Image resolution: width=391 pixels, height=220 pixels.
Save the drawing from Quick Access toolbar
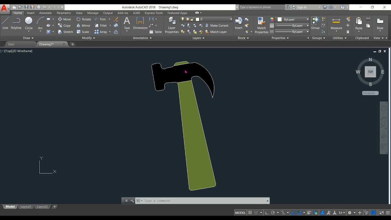(x=26, y=7)
